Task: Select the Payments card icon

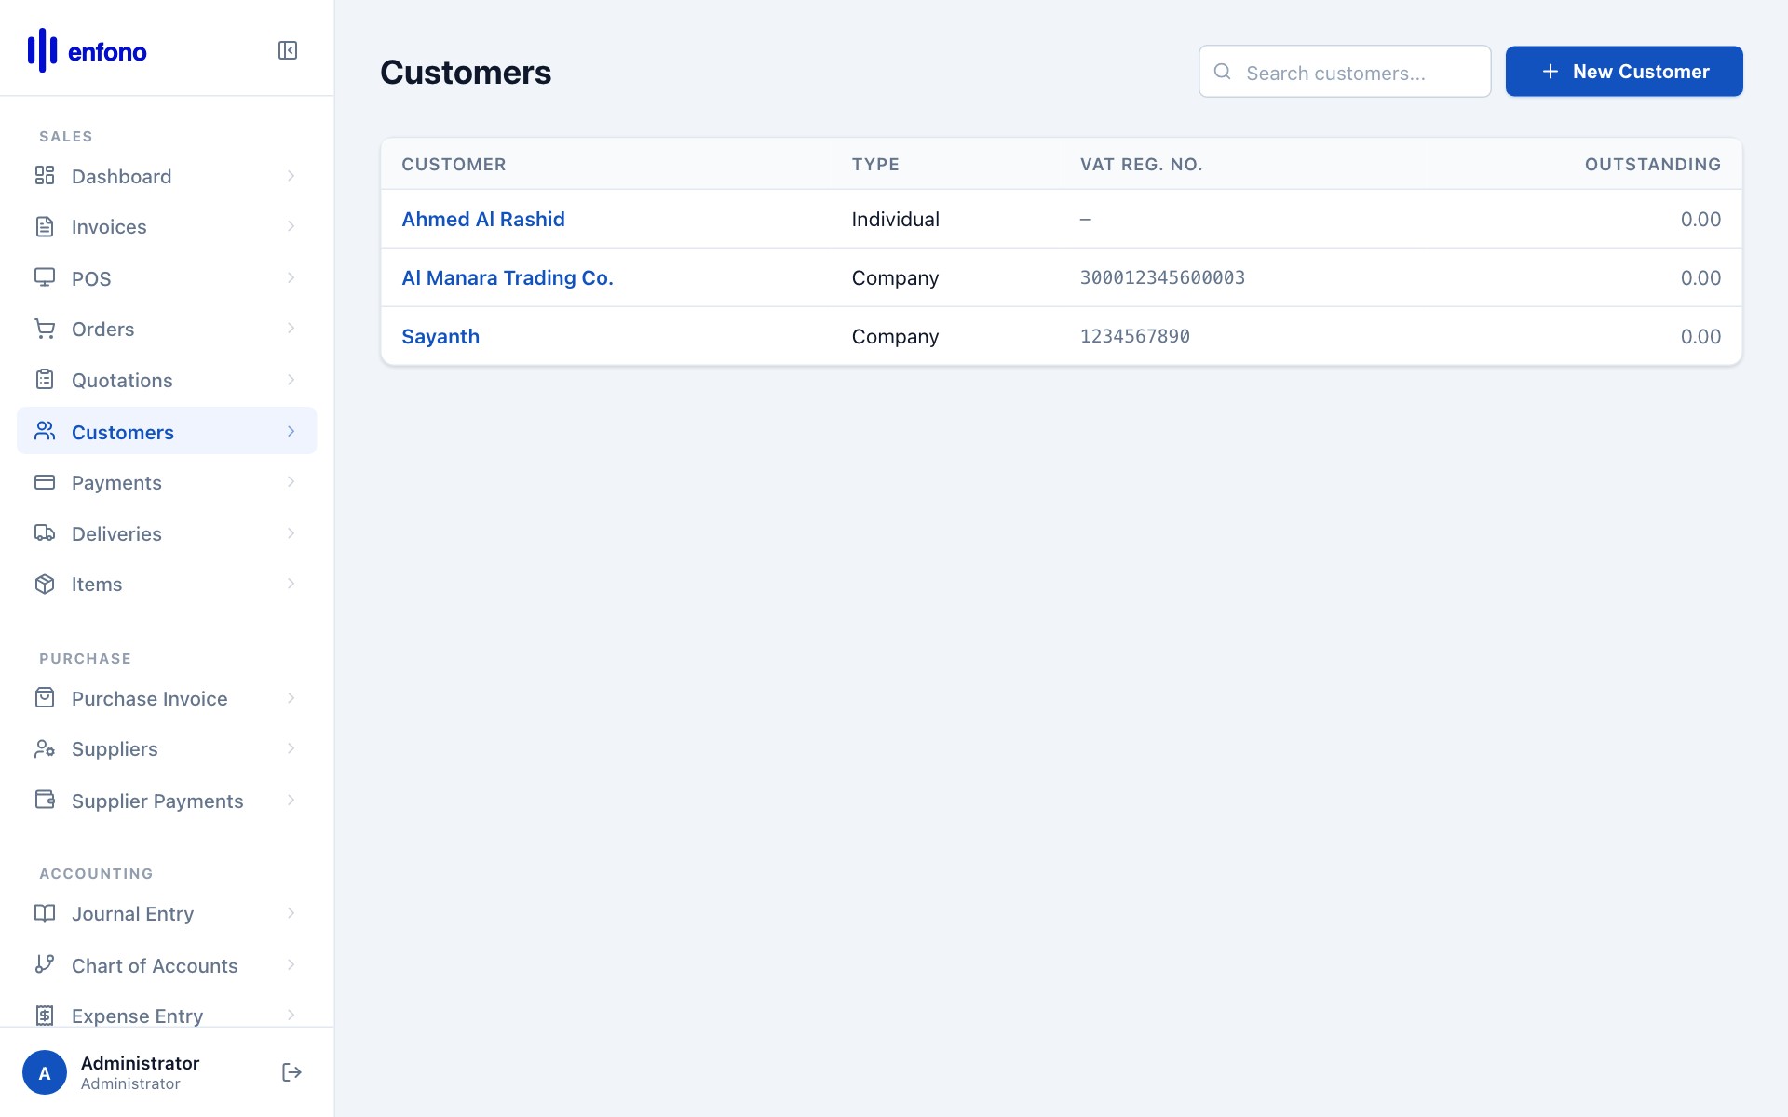Action: 45,482
